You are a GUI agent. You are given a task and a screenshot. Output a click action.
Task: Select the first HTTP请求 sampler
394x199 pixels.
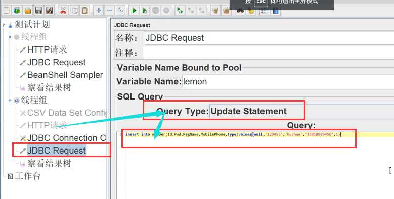47,49
